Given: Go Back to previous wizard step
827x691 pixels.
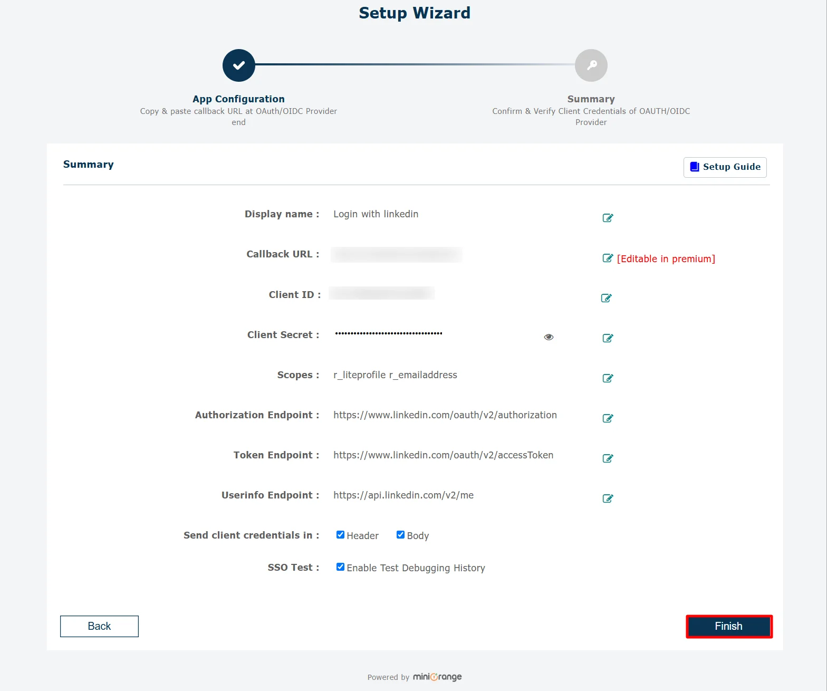Looking at the screenshot, I should (x=99, y=626).
